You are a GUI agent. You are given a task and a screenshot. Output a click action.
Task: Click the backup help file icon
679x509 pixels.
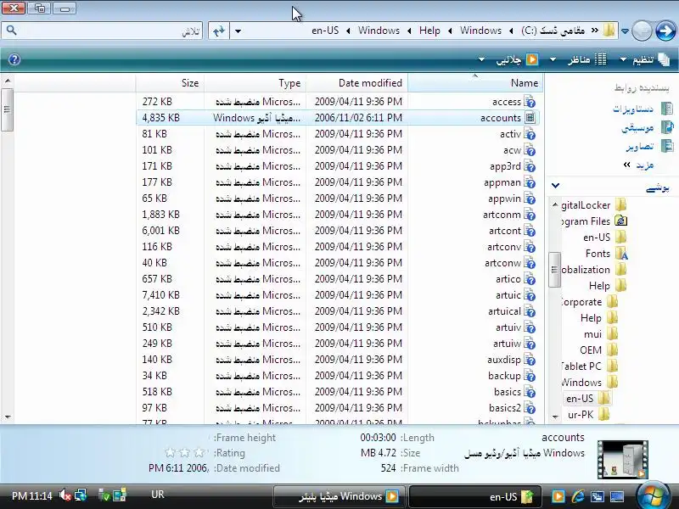(530, 376)
